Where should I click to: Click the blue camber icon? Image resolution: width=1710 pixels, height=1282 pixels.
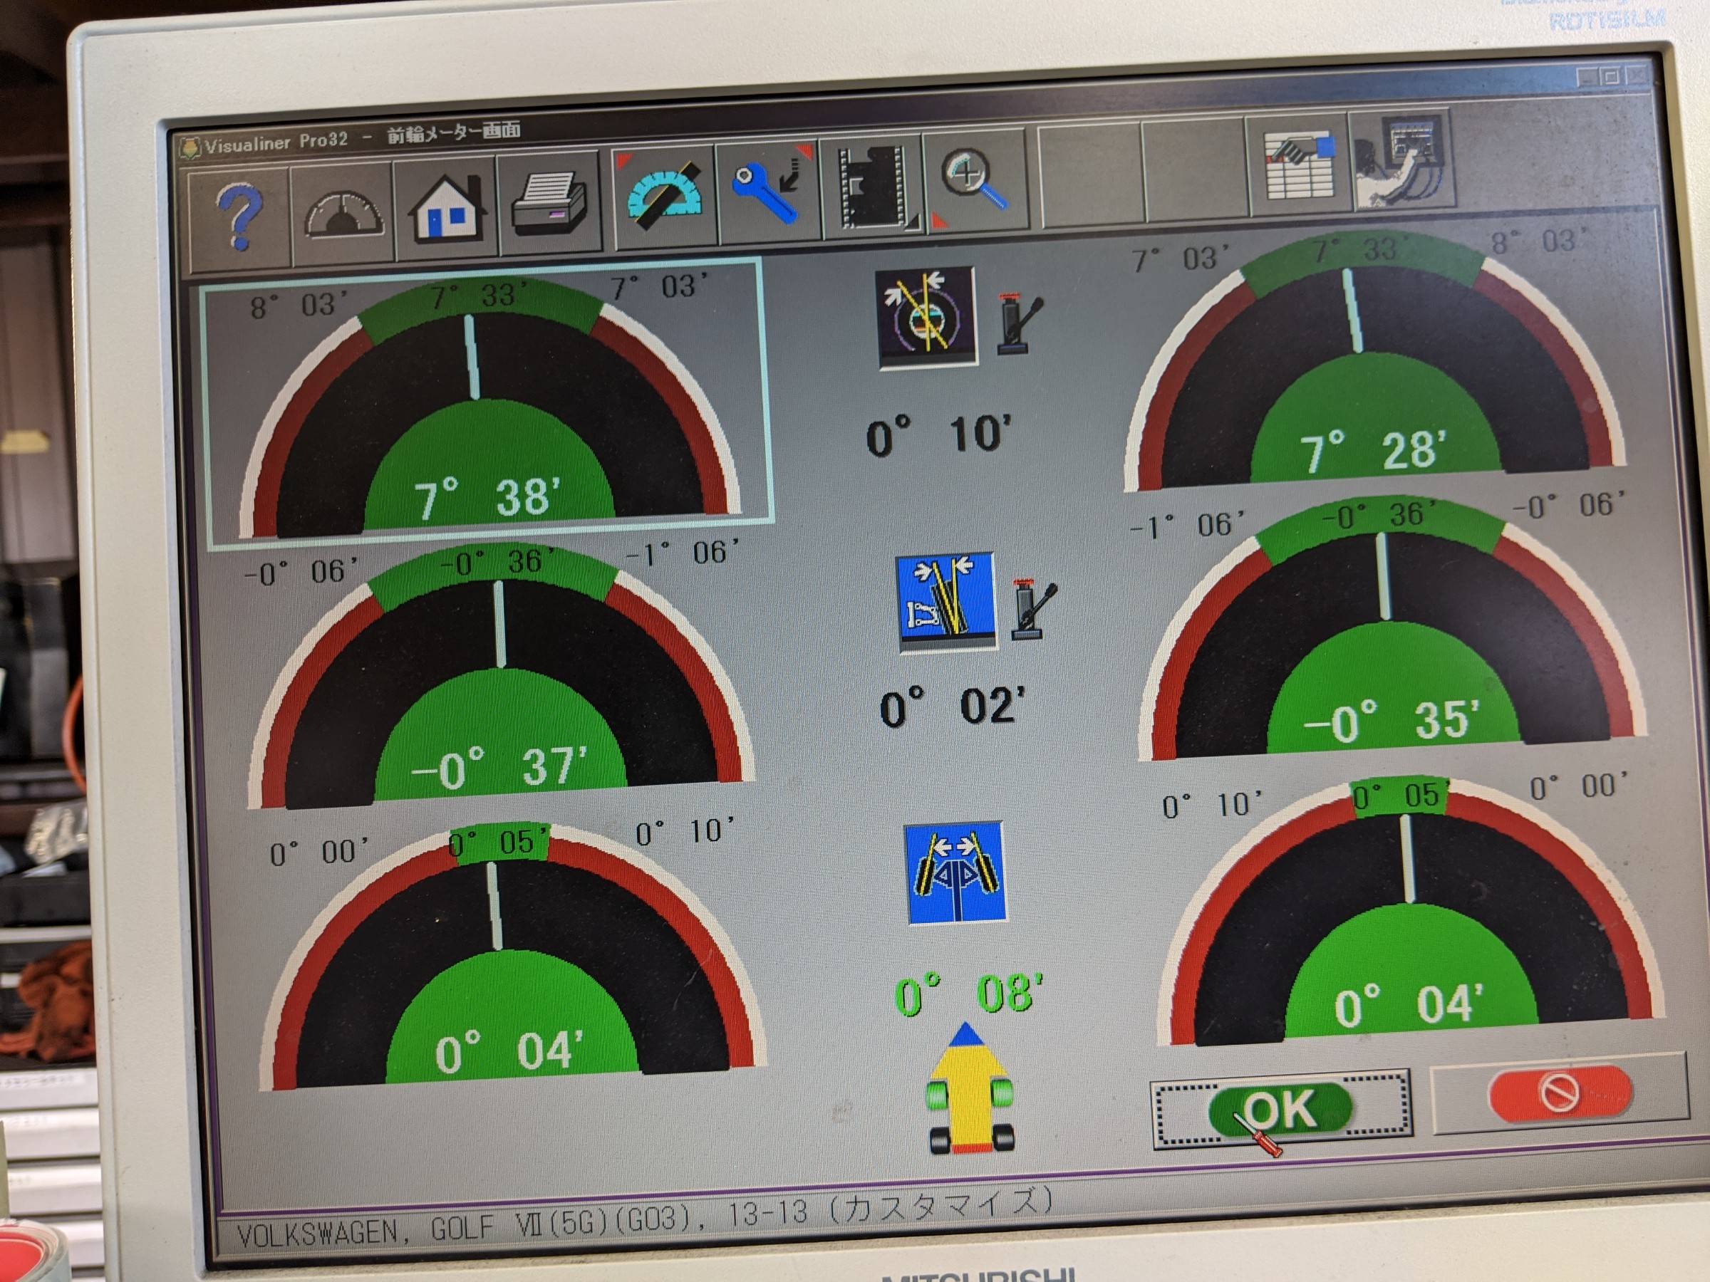click(945, 601)
